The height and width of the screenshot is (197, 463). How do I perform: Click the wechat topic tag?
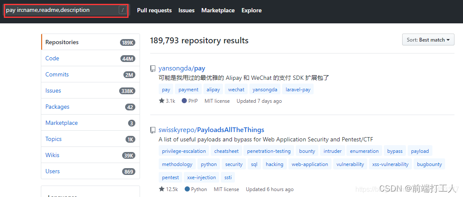pyautogui.click(x=236, y=90)
